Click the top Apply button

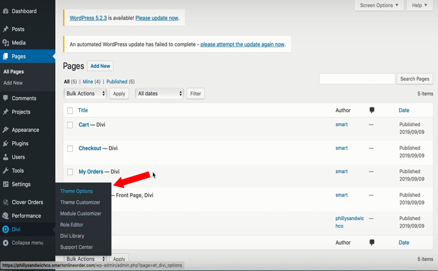(x=119, y=94)
